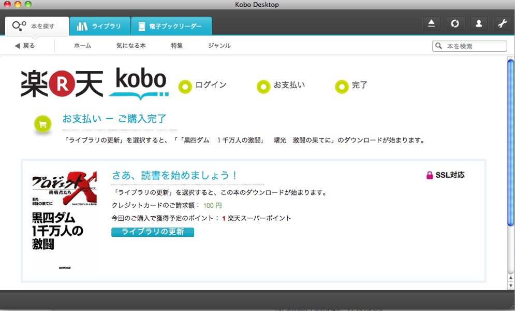515x311 pixels.
Task: Click the scrollbar down arrow
Action: point(511,286)
